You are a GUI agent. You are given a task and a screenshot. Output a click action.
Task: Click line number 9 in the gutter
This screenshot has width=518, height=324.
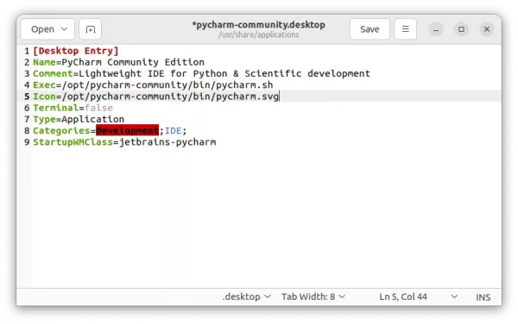click(x=27, y=142)
